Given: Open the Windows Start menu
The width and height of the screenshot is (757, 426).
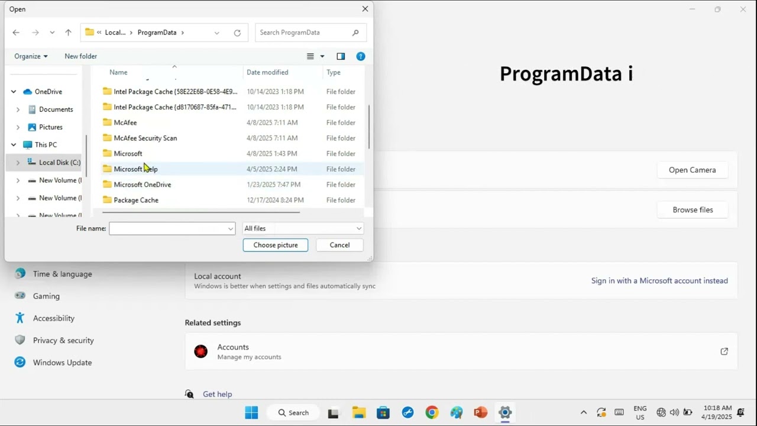Looking at the screenshot, I should click(x=251, y=412).
